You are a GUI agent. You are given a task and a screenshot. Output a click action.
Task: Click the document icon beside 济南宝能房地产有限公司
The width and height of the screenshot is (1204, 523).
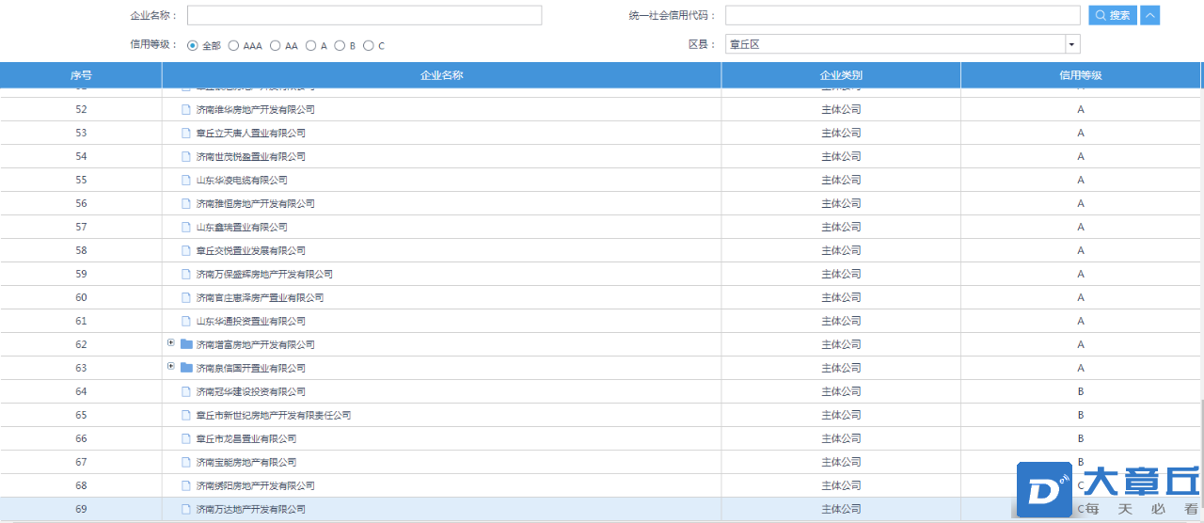point(186,463)
